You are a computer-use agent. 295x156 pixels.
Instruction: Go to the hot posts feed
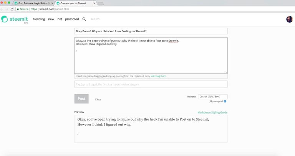(x=60, y=19)
